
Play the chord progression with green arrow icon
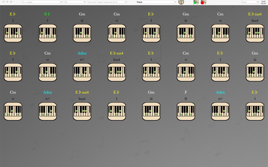point(196,2)
